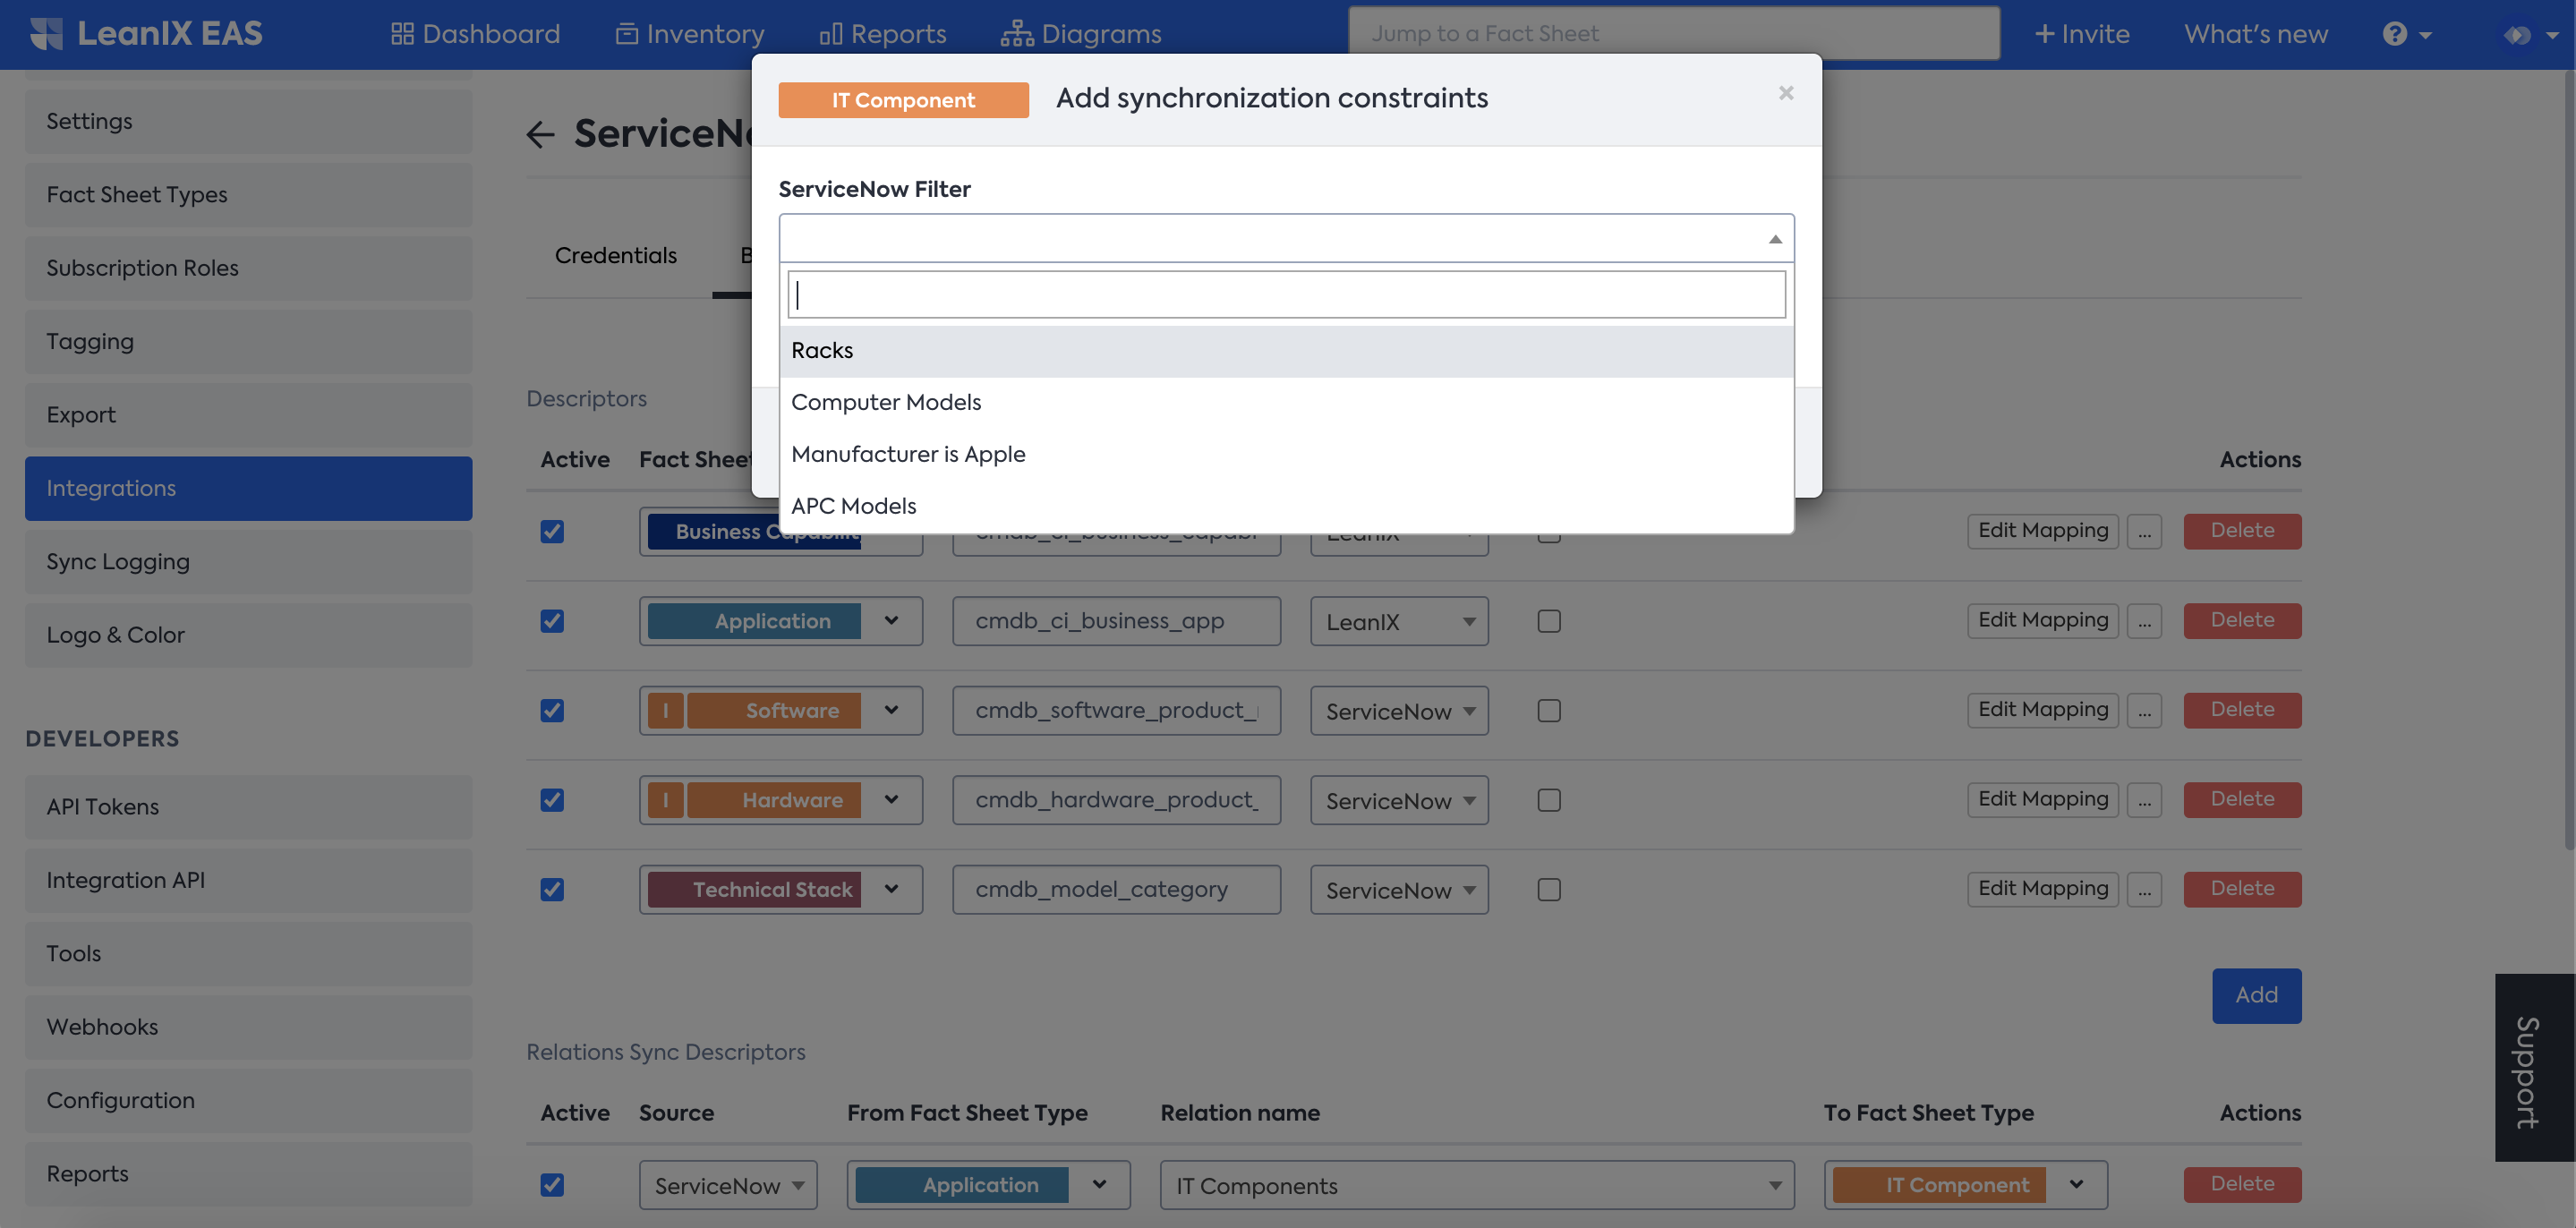Click Edit Mapping for Technical Stack row

click(x=2042, y=889)
